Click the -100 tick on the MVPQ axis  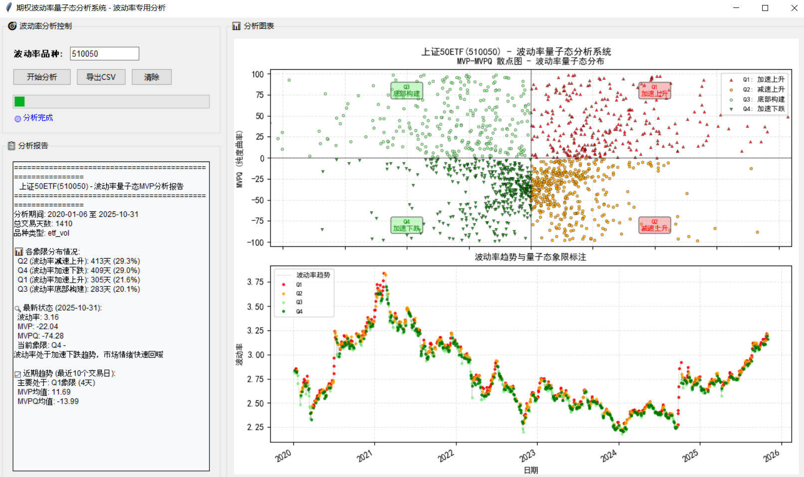pyautogui.click(x=255, y=243)
